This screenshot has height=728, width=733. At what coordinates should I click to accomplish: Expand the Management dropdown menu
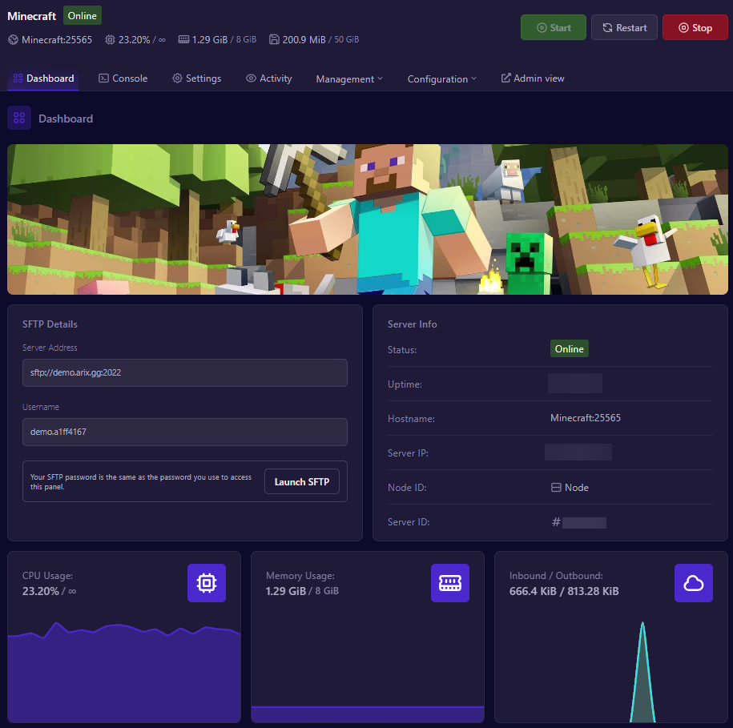click(349, 79)
